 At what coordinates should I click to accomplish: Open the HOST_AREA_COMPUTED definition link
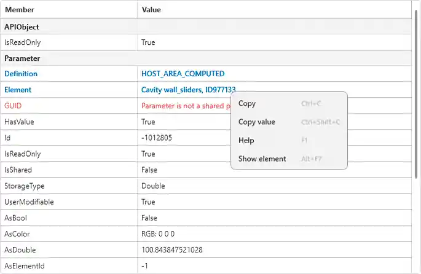click(183, 74)
